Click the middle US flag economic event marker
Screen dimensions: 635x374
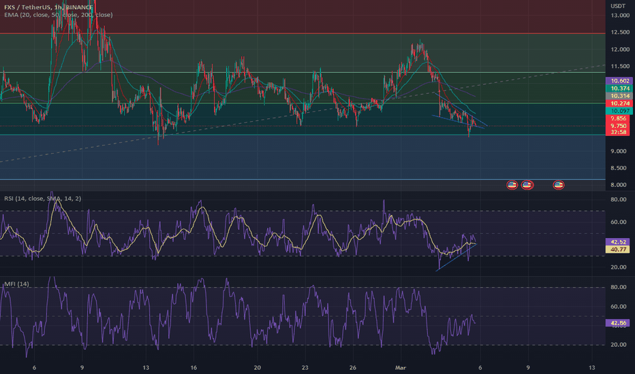pos(527,185)
